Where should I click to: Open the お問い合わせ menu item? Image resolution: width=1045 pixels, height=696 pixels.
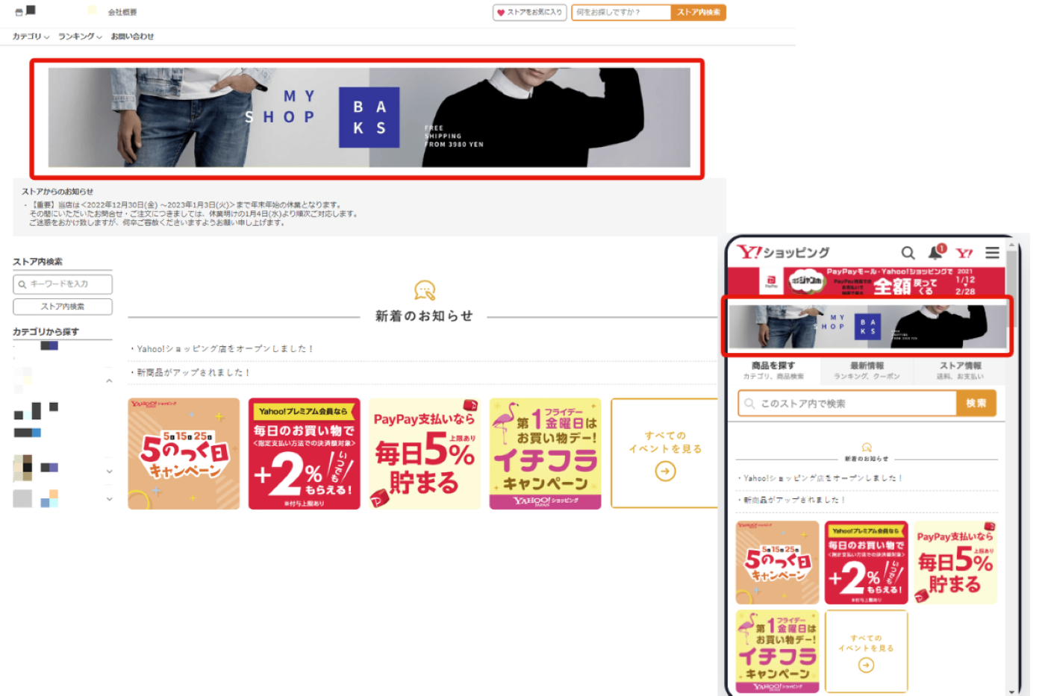point(132,37)
